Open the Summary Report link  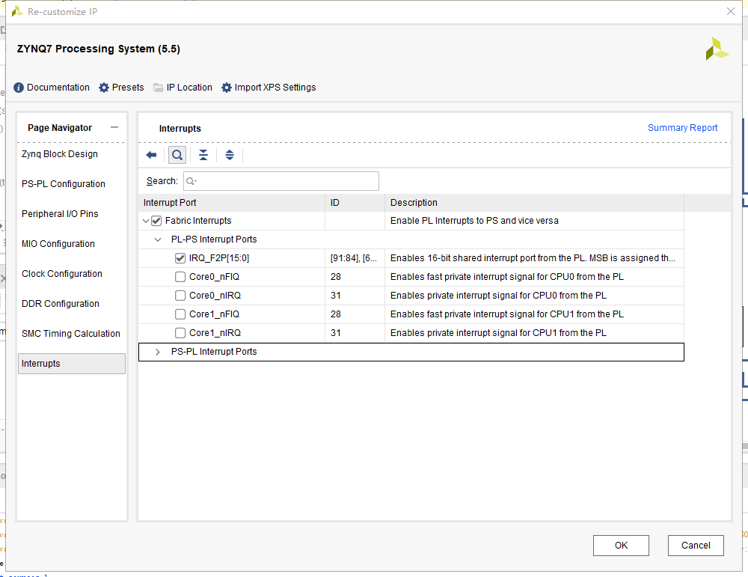(x=682, y=128)
